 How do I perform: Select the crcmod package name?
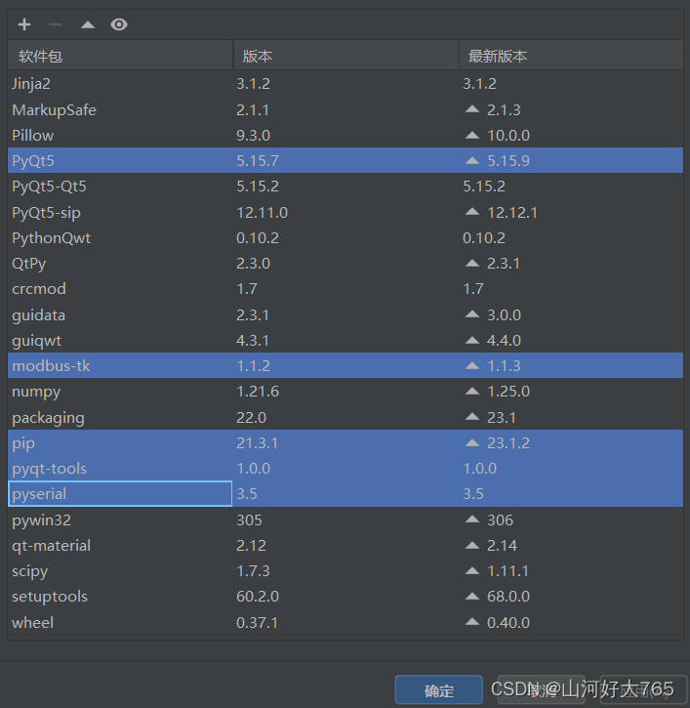[x=39, y=288]
